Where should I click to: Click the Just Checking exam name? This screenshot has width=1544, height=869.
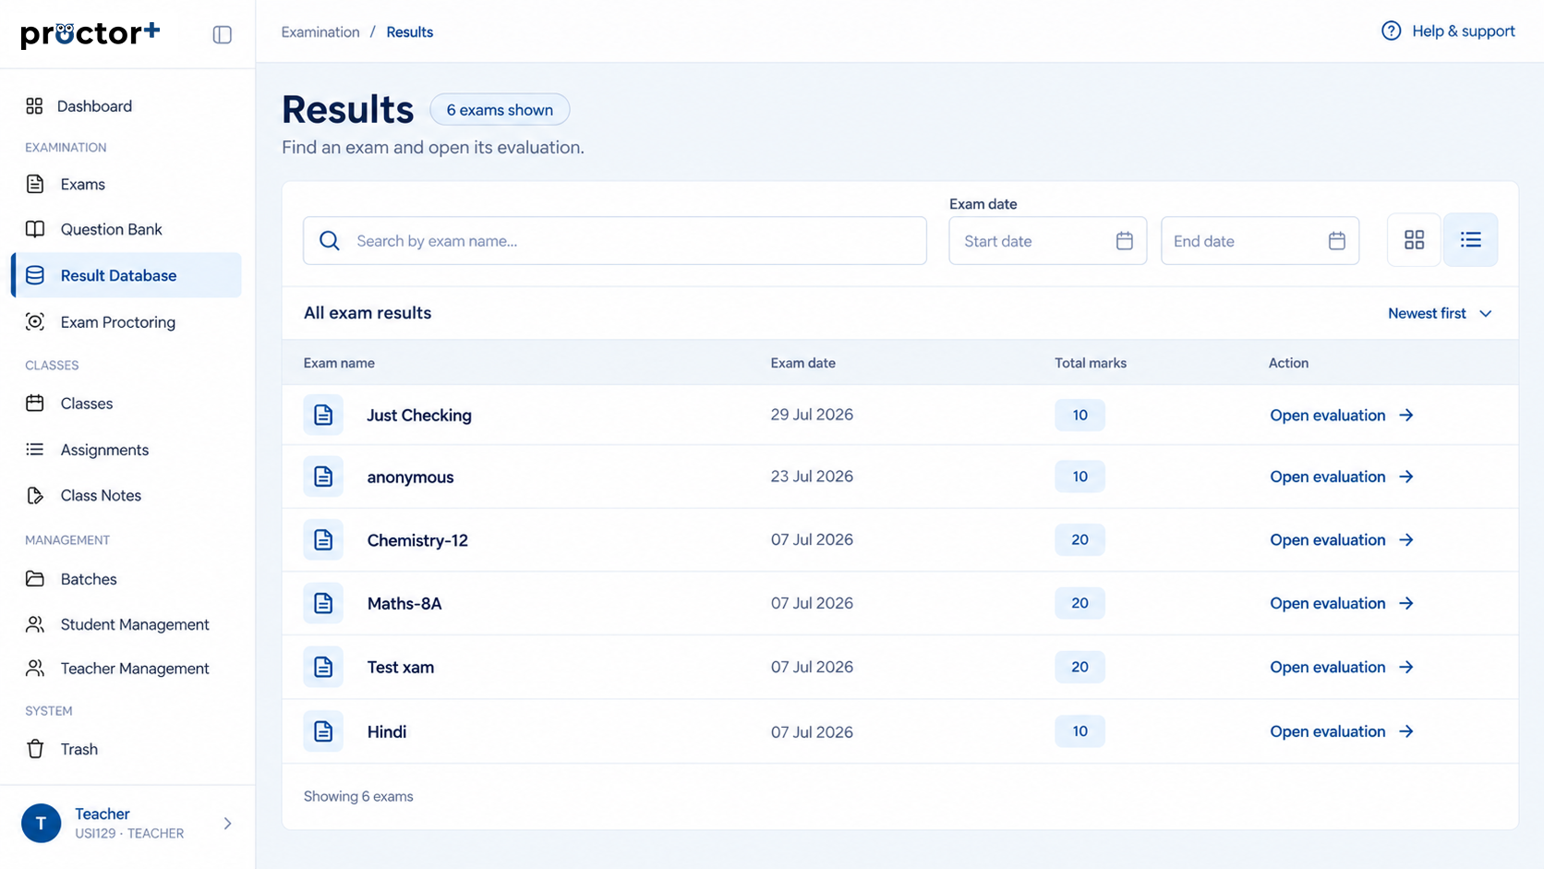[x=419, y=416]
